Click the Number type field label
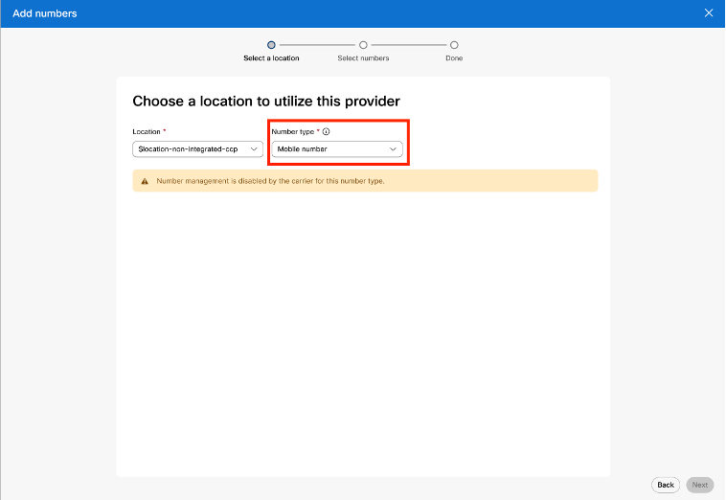Screen dimensions: 726x500 coord(293,131)
